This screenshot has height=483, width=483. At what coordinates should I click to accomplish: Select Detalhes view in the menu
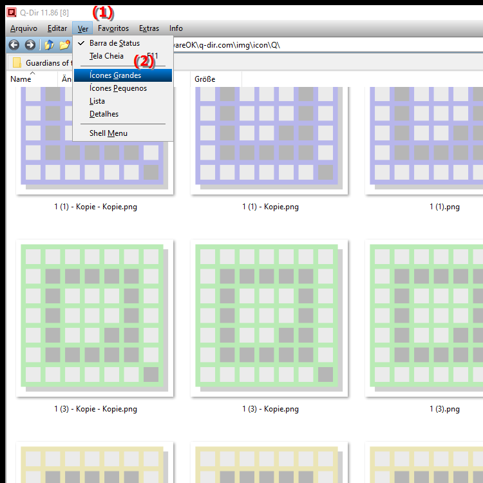(x=104, y=114)
